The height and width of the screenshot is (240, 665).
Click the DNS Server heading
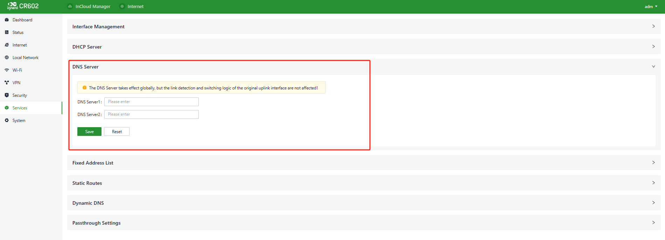pos(85,67)
